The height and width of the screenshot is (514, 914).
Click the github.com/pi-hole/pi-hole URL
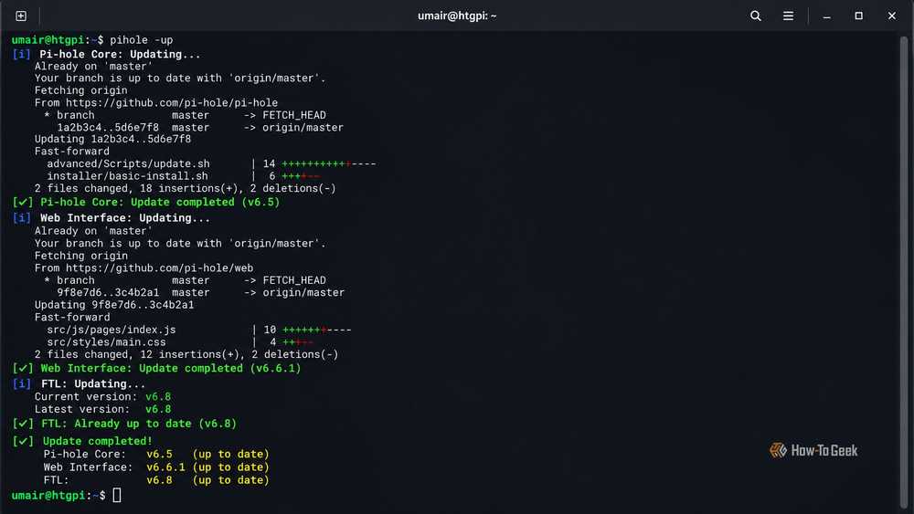[x=172, y=102]
